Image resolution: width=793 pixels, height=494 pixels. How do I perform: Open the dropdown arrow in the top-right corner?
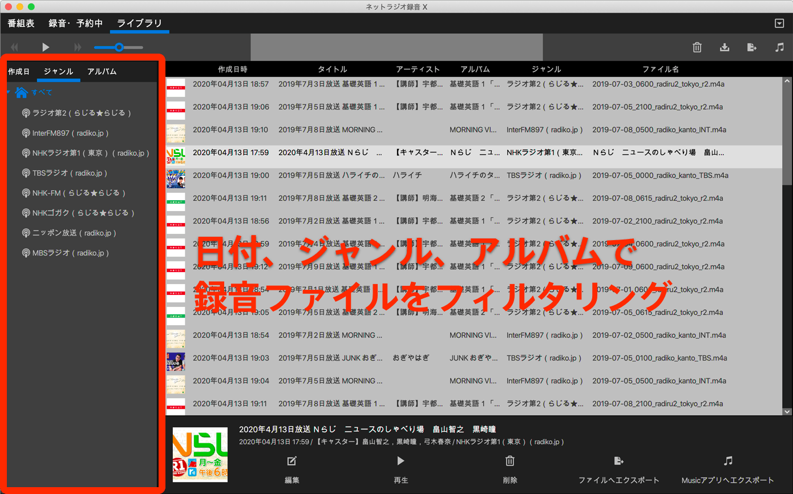pyautogui.click(x=779, y=23)
